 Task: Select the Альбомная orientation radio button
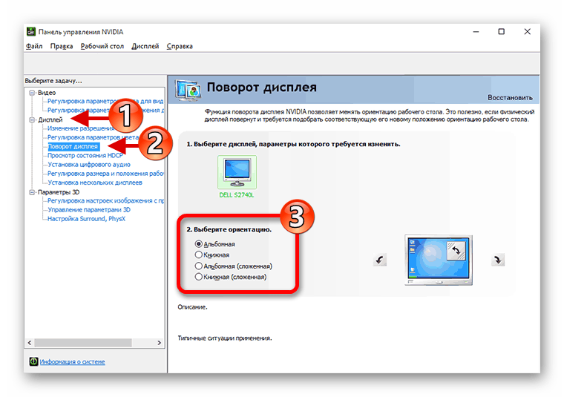(x=198, y=244)
